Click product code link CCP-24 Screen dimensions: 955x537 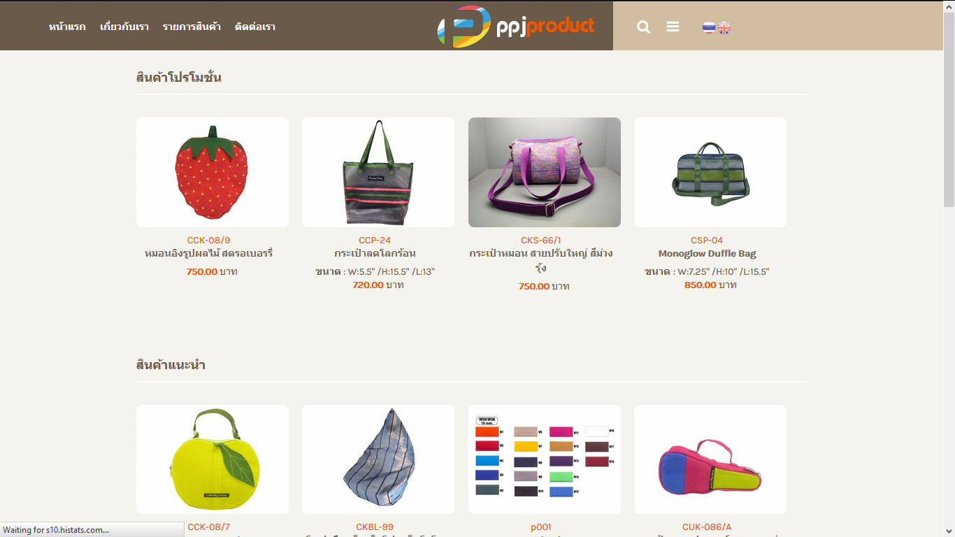[x=375, y=240]
